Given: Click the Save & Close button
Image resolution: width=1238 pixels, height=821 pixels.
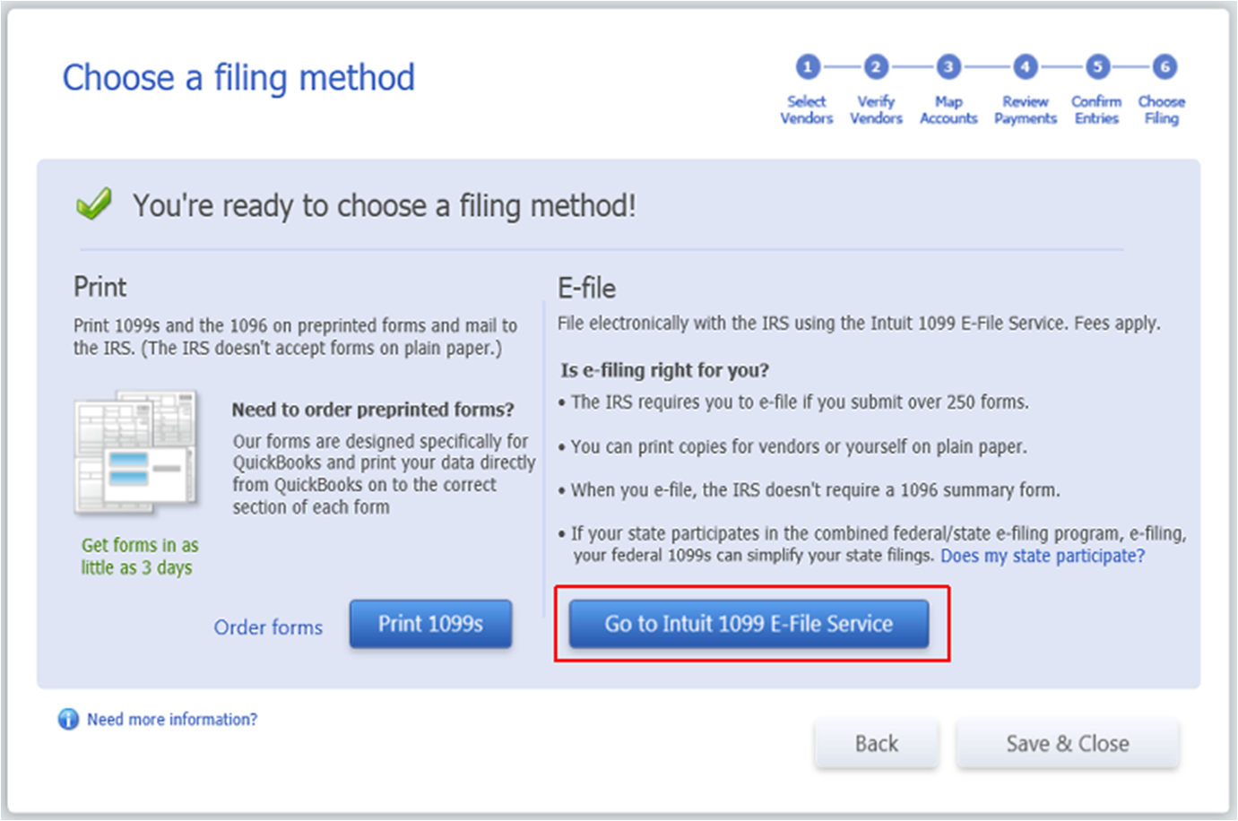Looking at the screenshot, I should [1068, 743].
